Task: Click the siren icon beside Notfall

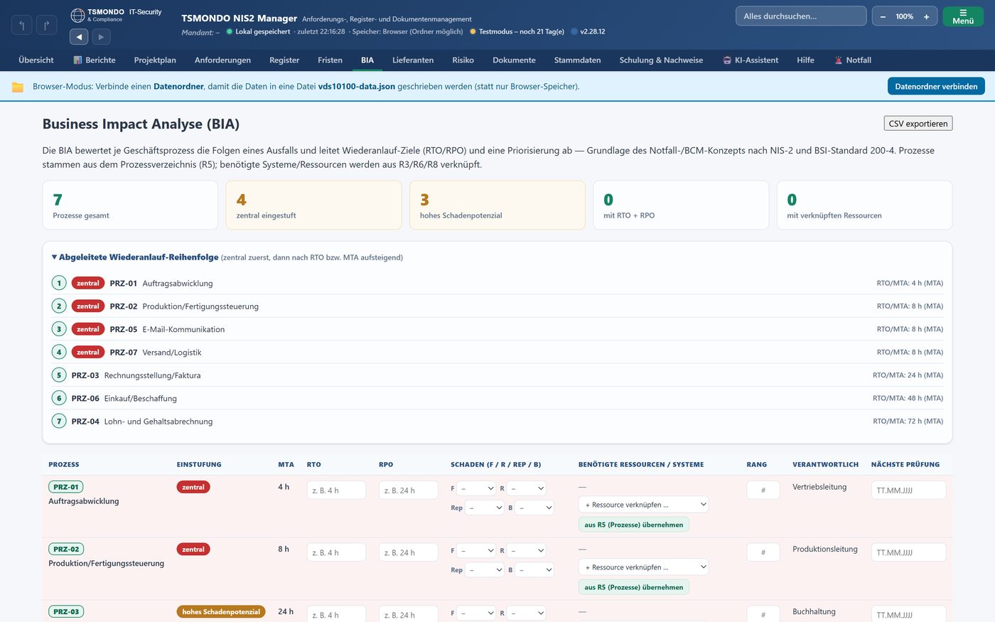Action: click(839, 60)
